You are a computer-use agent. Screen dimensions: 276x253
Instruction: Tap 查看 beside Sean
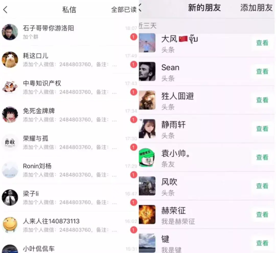click(262, 71)
